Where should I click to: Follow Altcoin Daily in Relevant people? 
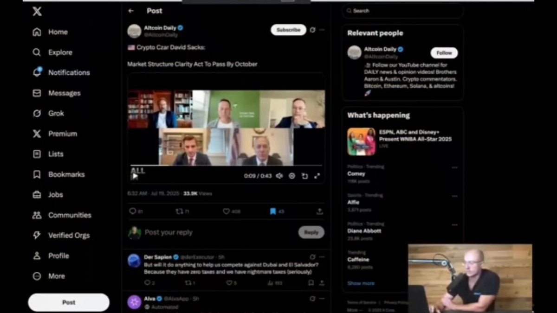(x=444, y=53)
